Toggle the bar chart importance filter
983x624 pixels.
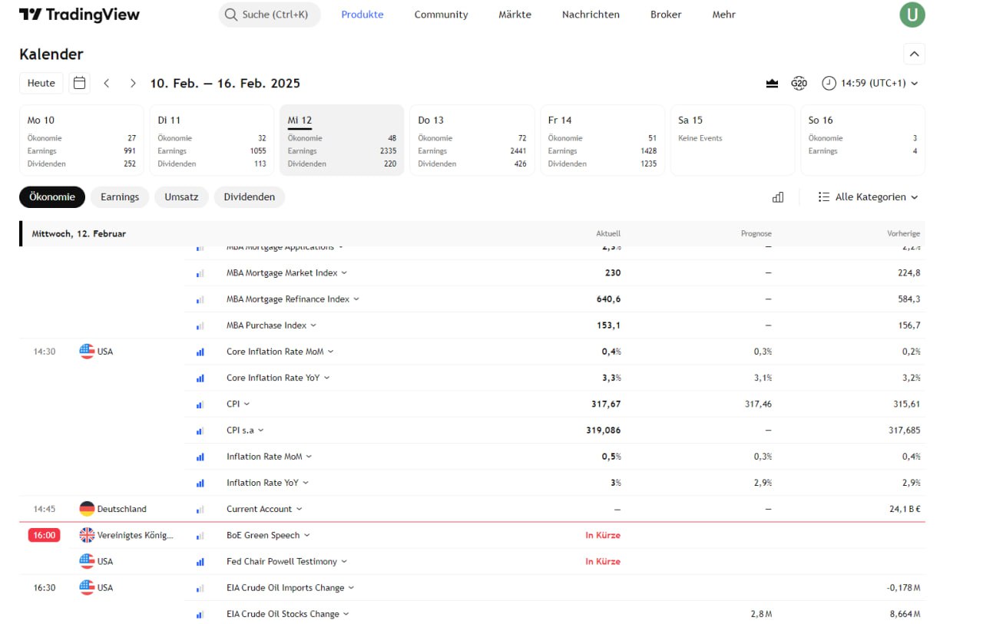778,197
